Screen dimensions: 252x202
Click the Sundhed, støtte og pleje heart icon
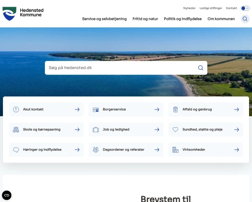coord(176,130)
